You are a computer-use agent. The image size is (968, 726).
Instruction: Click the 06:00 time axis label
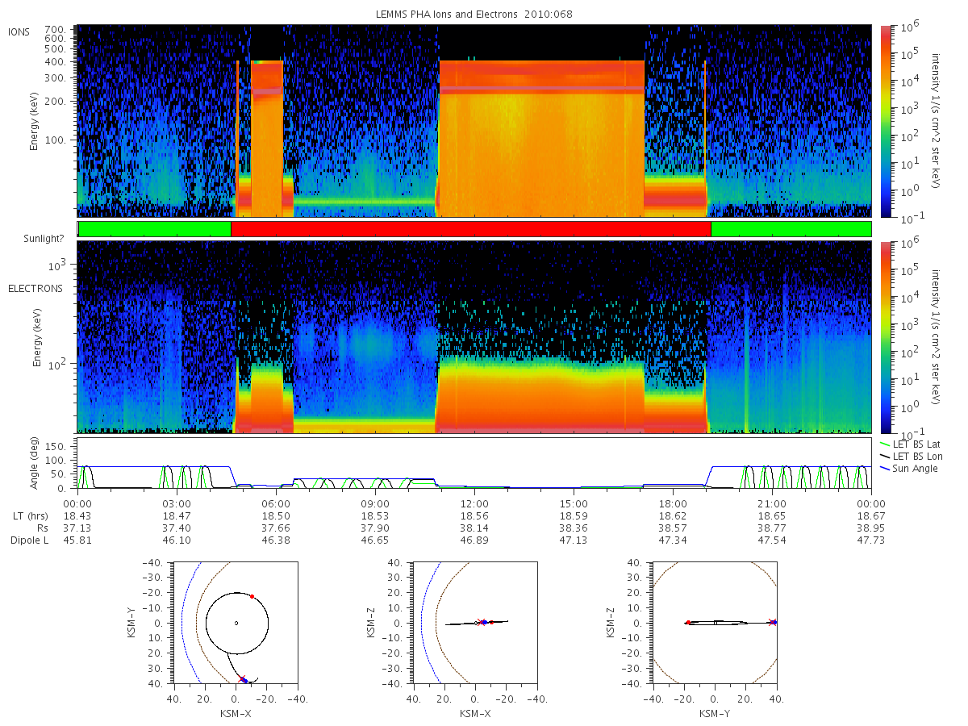(276, 503)
